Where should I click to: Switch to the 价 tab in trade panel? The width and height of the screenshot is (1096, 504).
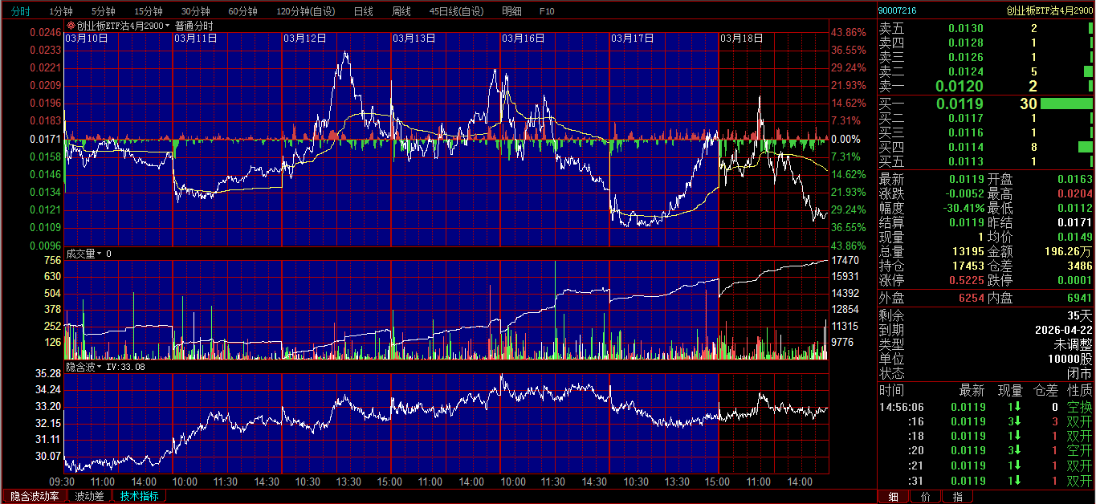coord(925,497)
